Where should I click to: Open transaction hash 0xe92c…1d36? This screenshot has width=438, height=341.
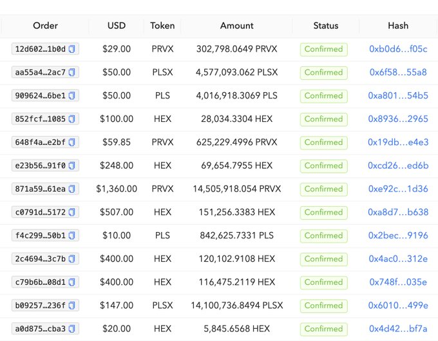(398, 189)
